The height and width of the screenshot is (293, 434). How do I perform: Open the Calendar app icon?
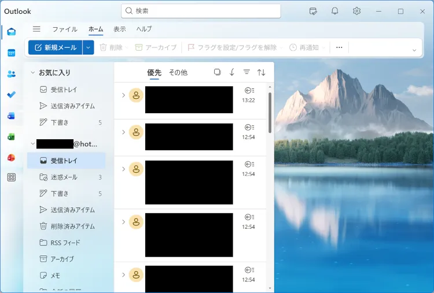12,53
